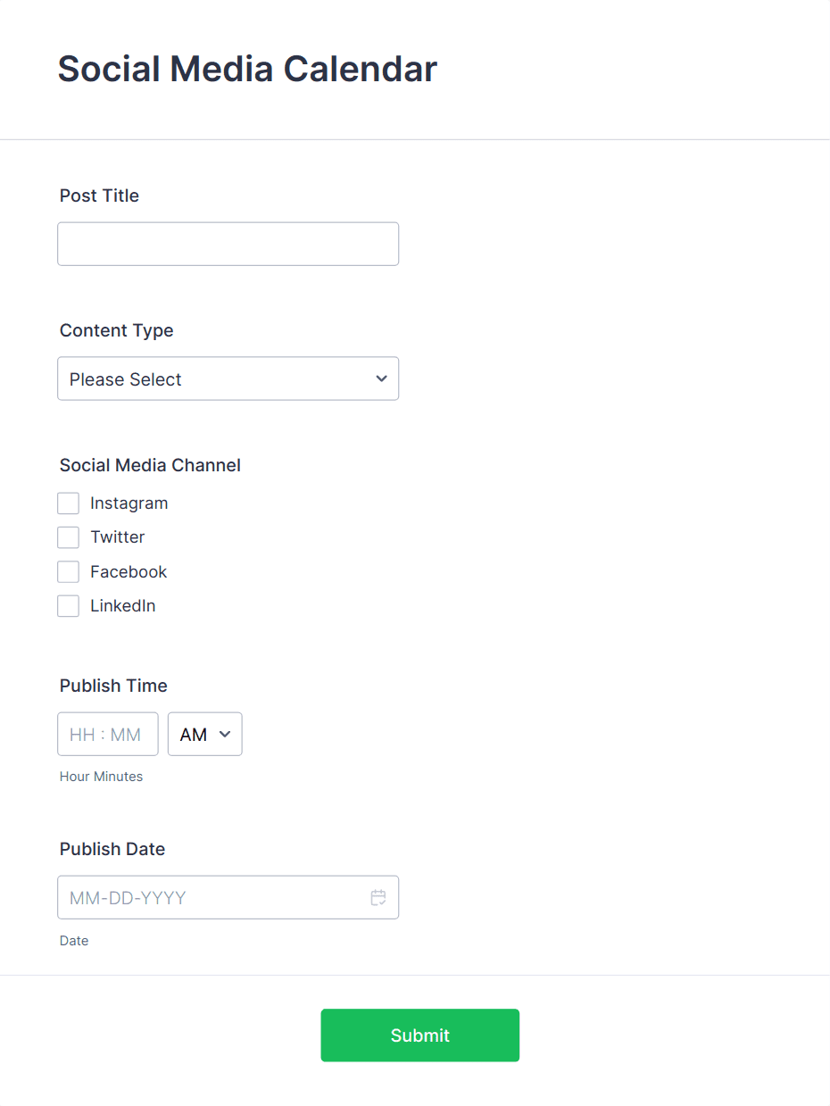The width and height of the screenshot is (830, 1106).
Task: Click inside the Post Title field
Action: tap(228, 244)
